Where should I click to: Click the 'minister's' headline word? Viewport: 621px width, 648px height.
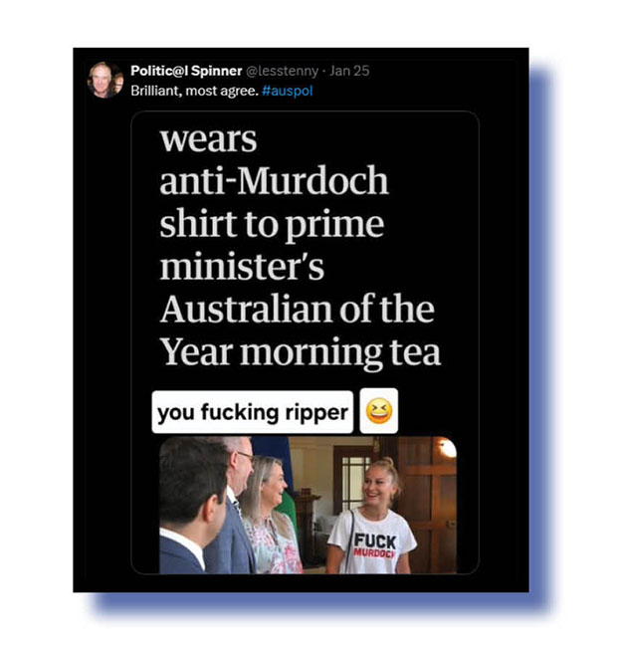[242, 266]
